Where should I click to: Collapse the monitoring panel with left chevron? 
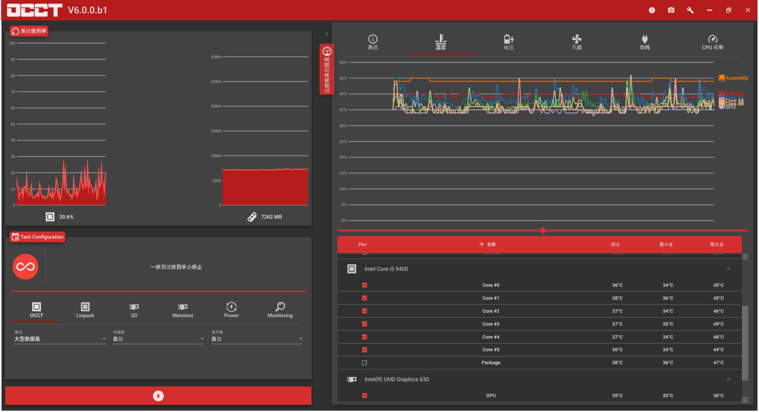pos(327,34)
